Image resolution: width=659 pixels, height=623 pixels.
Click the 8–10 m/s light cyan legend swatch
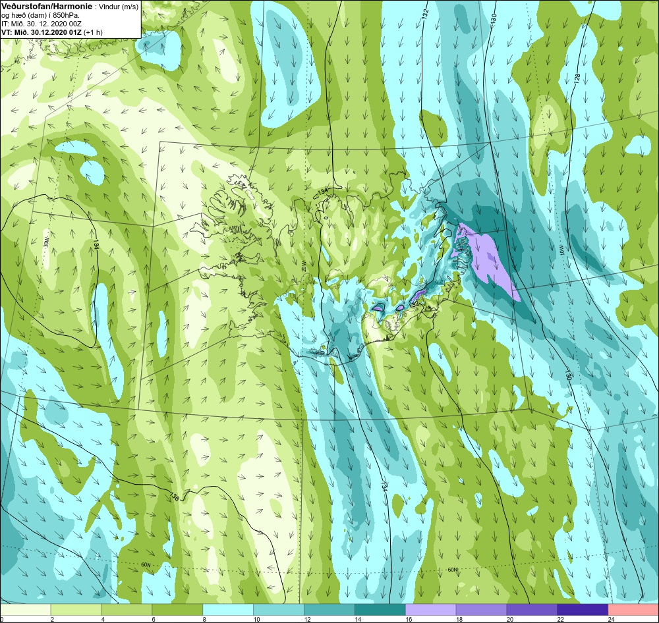coord(228,609)
